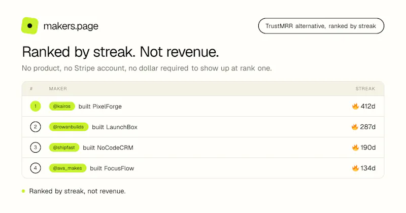This screenshot has width=406, height=213.
Task: Click the 190d streak value
Action: point(368,148)
